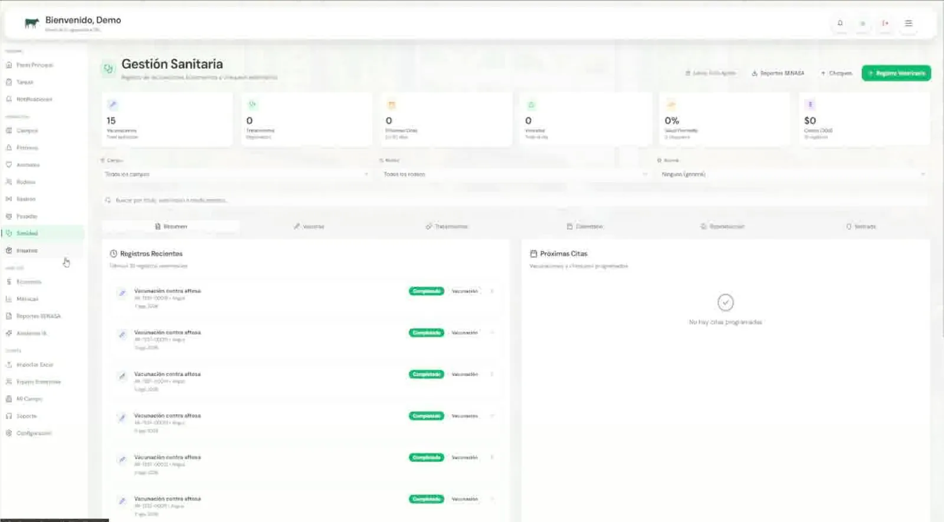Open Rastreo via its sidebar icon
This screenshot has width=944, height=522.
pos(9,199)
